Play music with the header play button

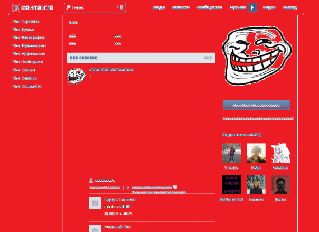pos(252,7)
